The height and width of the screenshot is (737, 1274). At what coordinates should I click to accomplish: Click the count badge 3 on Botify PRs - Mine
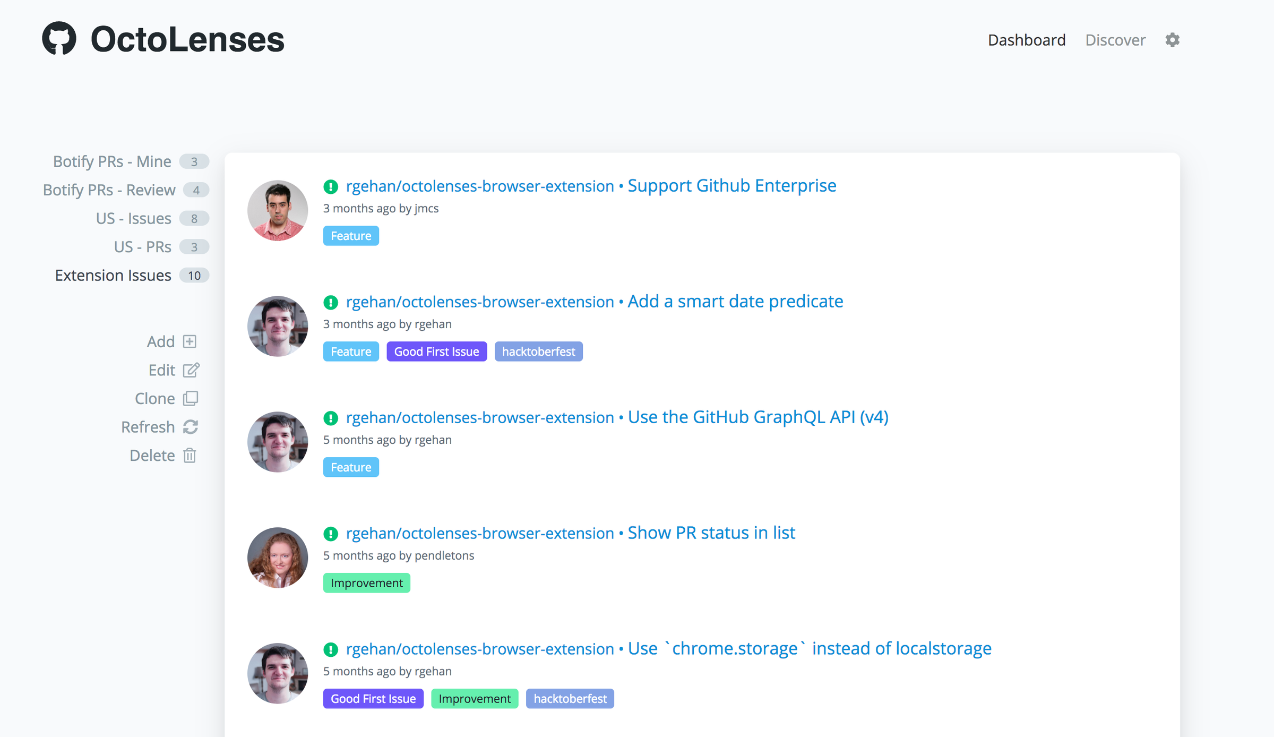click(x=194, y=161)
